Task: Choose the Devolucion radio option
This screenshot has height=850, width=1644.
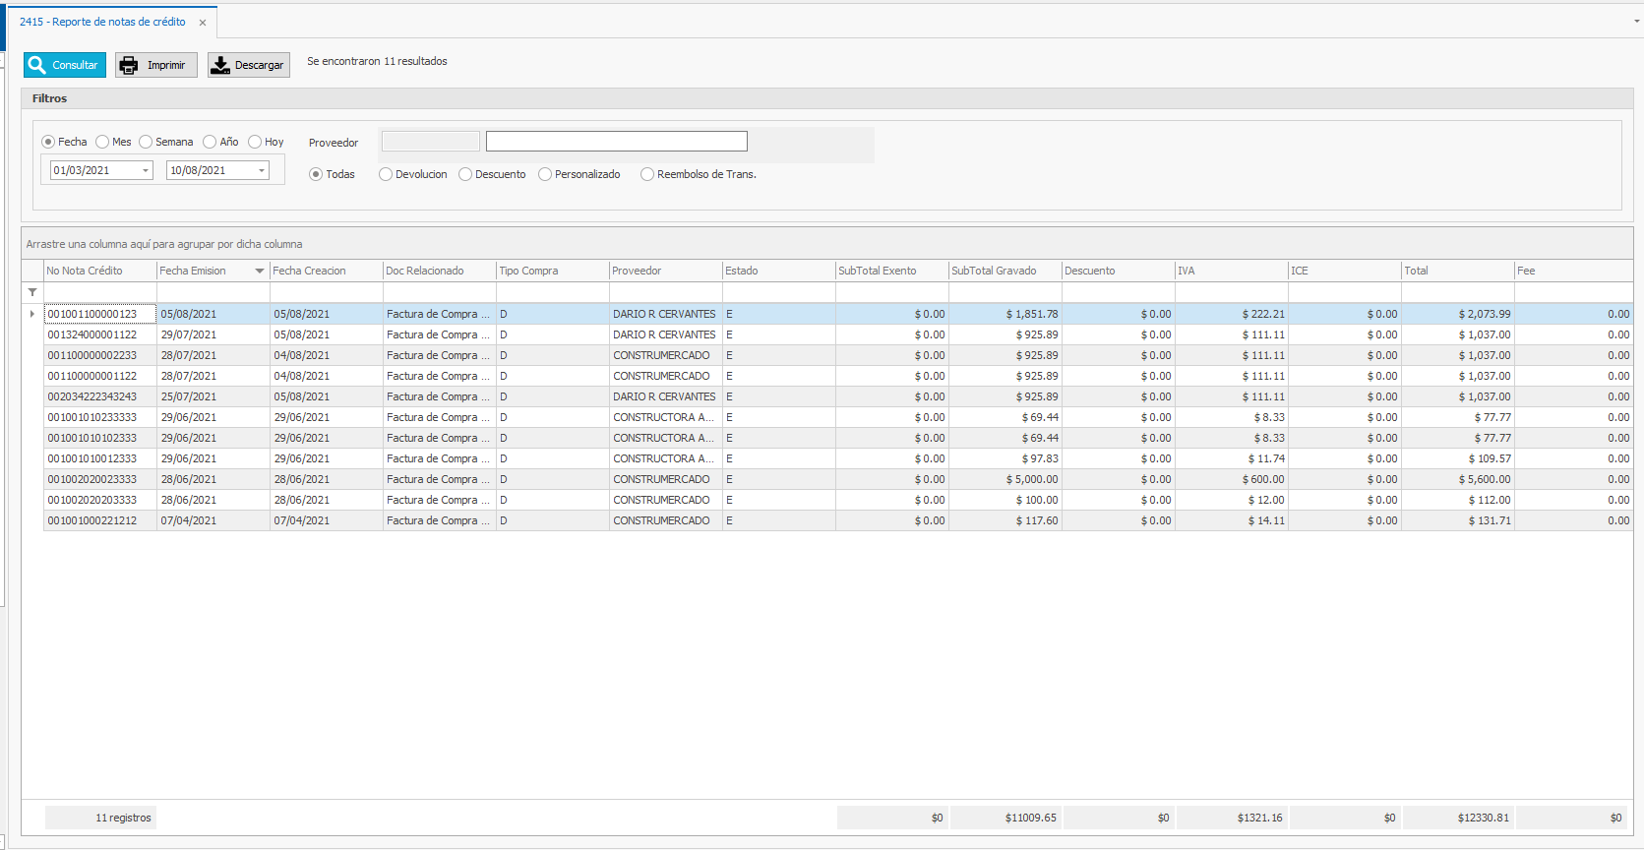Action: pyautogui.click(x=386, y=174)
